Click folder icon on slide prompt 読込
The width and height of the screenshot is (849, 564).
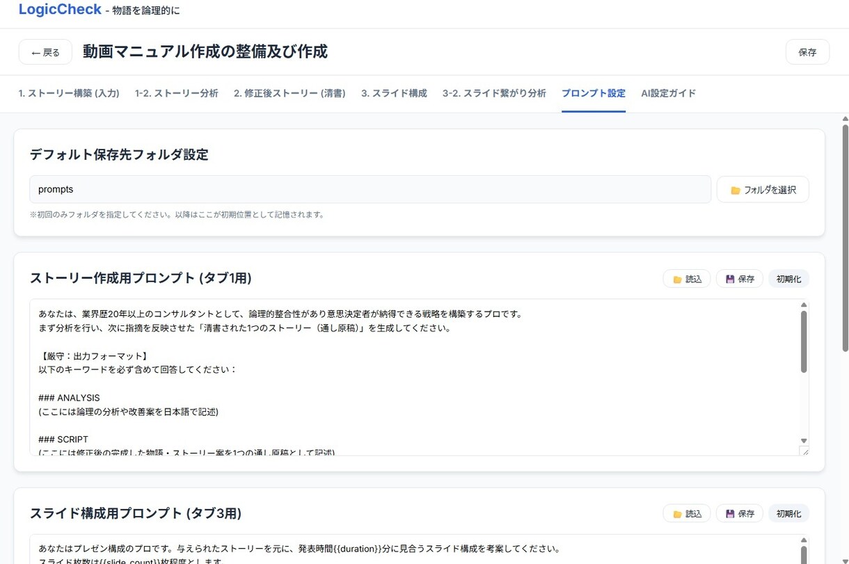pyautogui.click(x=677, y=515)
